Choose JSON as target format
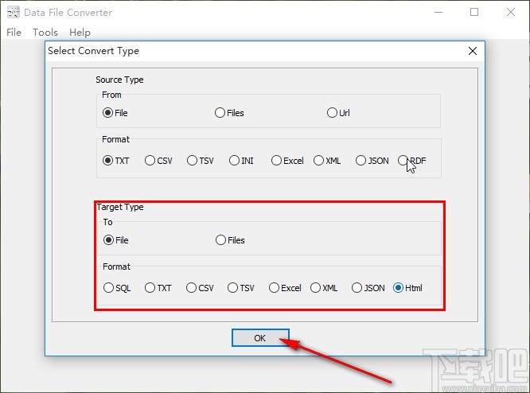530x393 pixels. 368,288
